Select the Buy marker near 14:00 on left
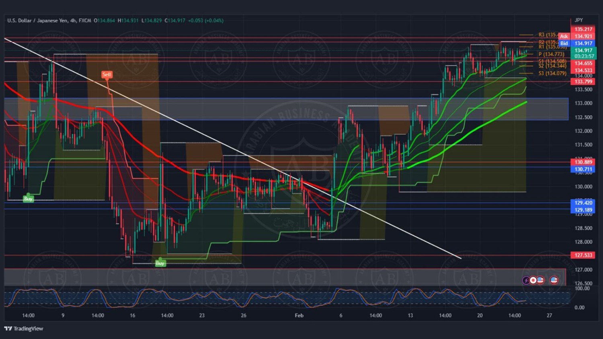Image resolution: width=603 pixels, height=339 pixels. point(28,198)
